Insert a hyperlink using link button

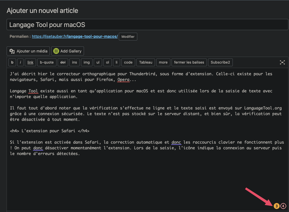pyautogui.click(x=30, y=62)
